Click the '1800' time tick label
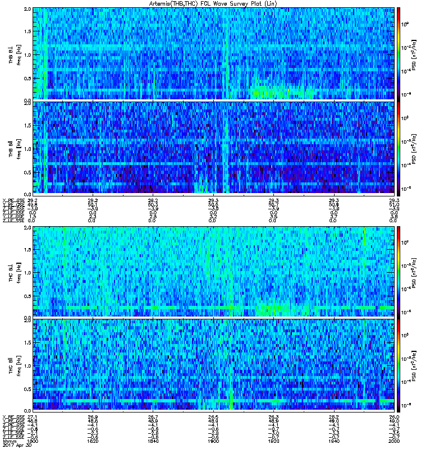Screen dimensions: 421x449 pos(33,441)
